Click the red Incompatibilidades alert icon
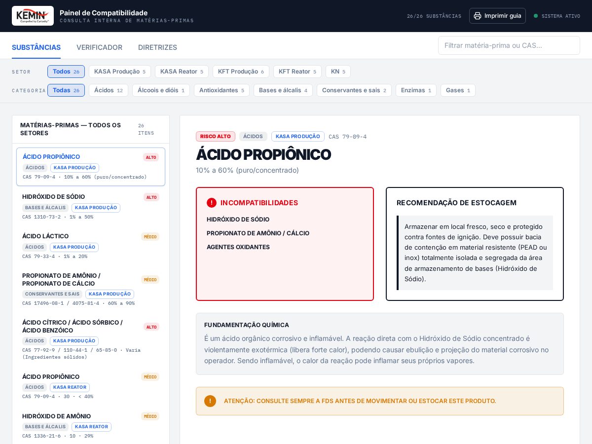 coord(212,203)
